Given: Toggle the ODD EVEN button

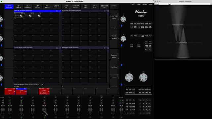Looking at the screenshot, I should click(x=150, y=43).
